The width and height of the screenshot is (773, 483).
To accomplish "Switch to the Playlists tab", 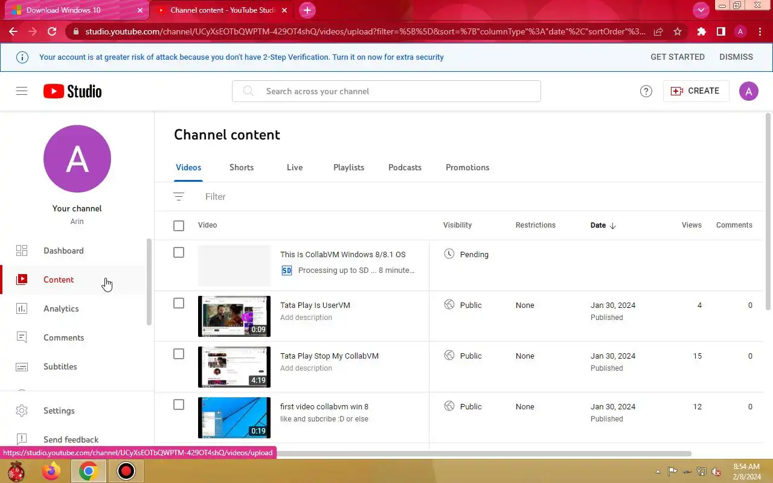I will click(x=348, y=167).
